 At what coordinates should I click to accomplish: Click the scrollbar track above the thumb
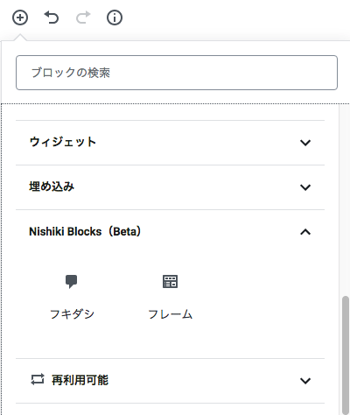(346, 200)
